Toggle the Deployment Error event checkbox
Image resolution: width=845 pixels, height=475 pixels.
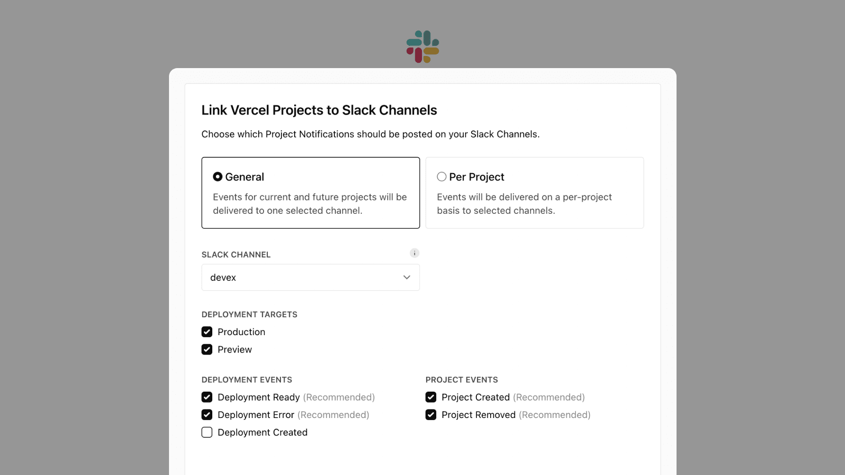207,415
